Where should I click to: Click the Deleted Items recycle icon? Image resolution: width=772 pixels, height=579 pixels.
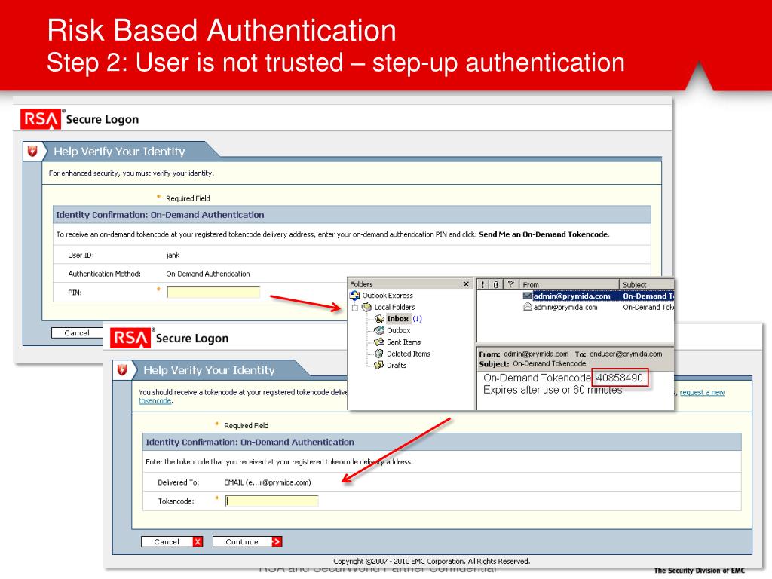[379, 354]
